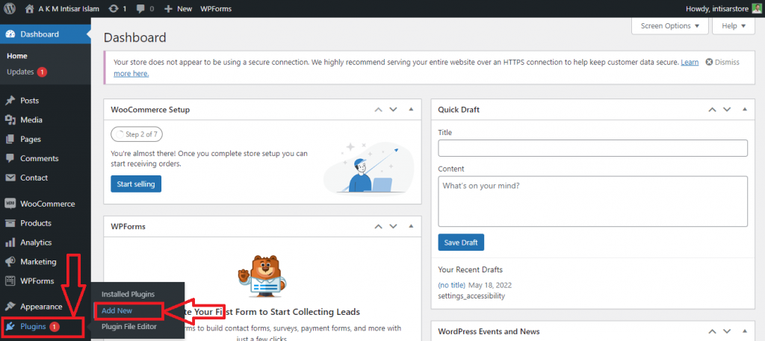Select Add New in Plugins submenu
The height and width of the screenshot is (341, 765).
(x=117, y=310)
